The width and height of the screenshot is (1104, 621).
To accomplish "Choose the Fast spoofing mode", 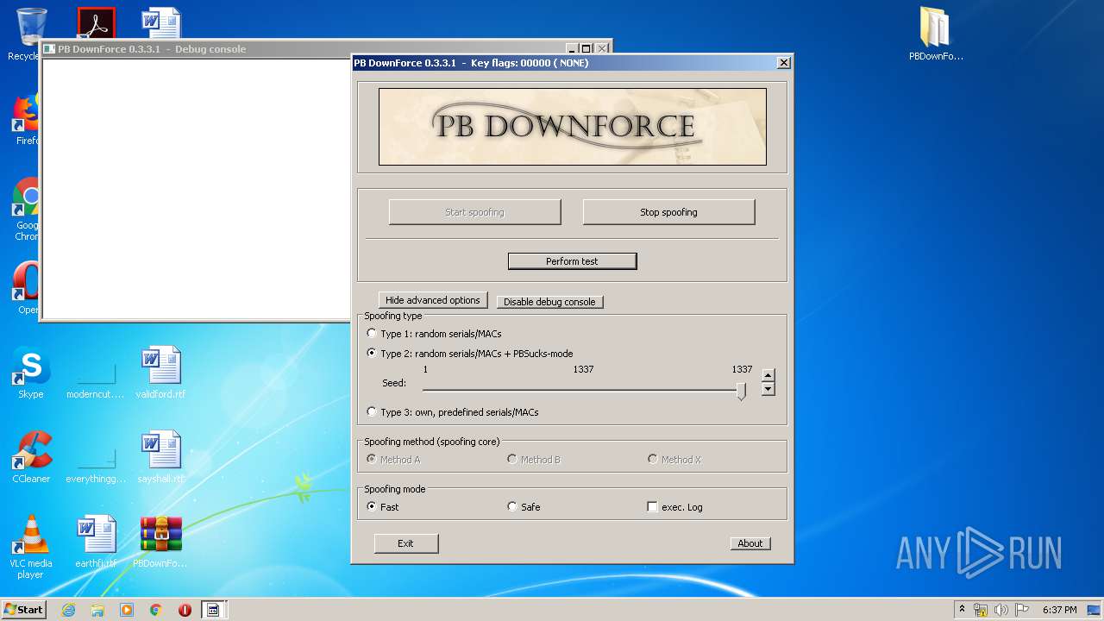I will pyautogui.click(x=372, y=507).
